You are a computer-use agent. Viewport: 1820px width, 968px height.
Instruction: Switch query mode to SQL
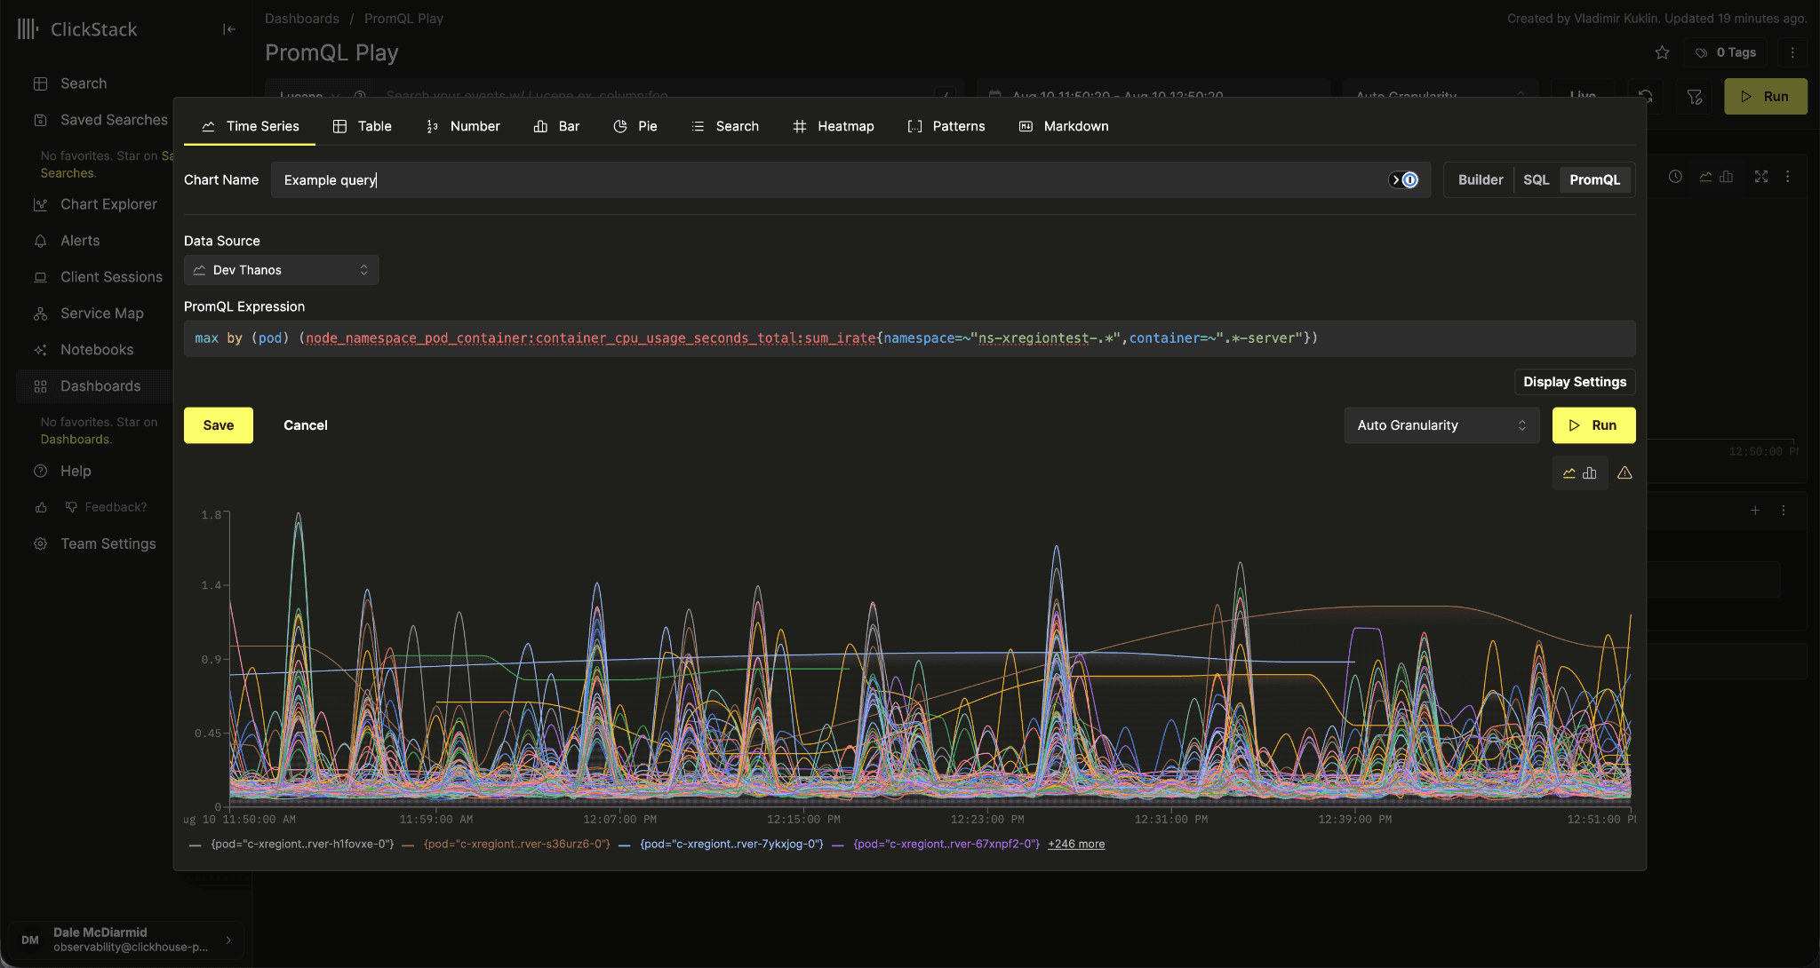[x=1536, y=180]
